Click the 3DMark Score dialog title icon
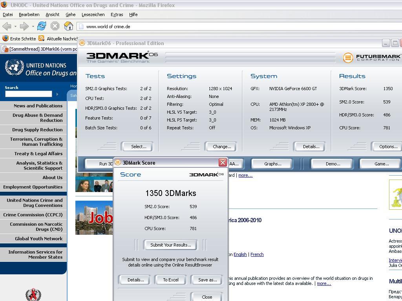402x301 pixels. 118,162
